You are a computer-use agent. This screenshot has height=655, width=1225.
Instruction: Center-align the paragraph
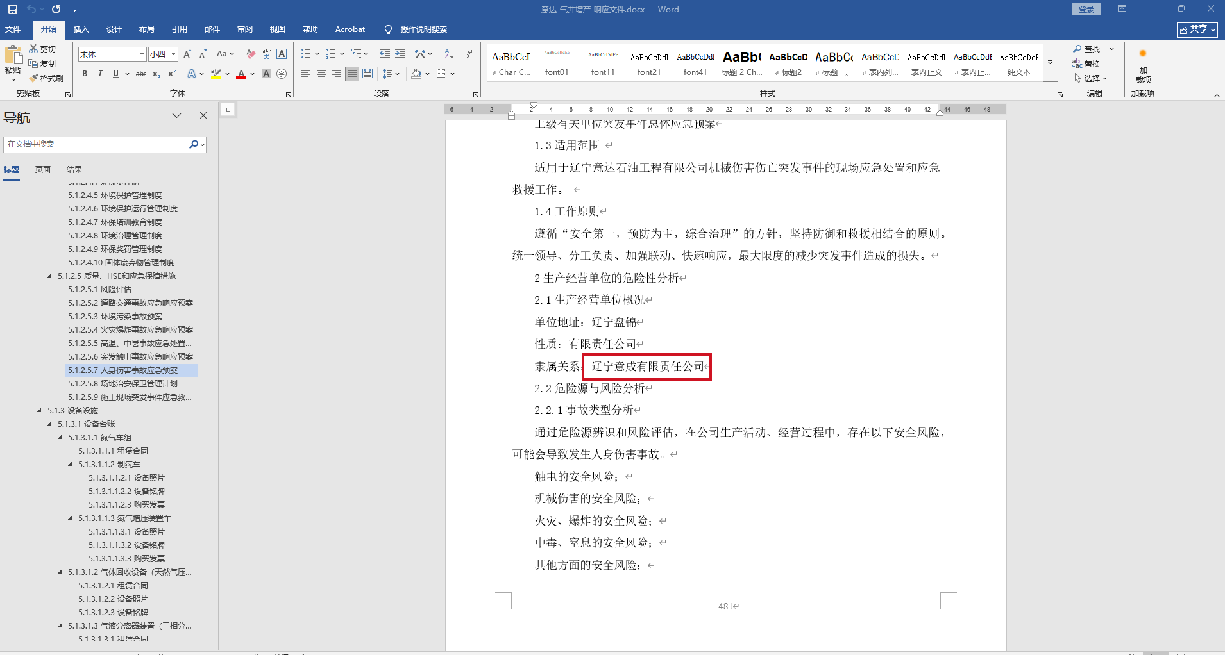[321, 74]
